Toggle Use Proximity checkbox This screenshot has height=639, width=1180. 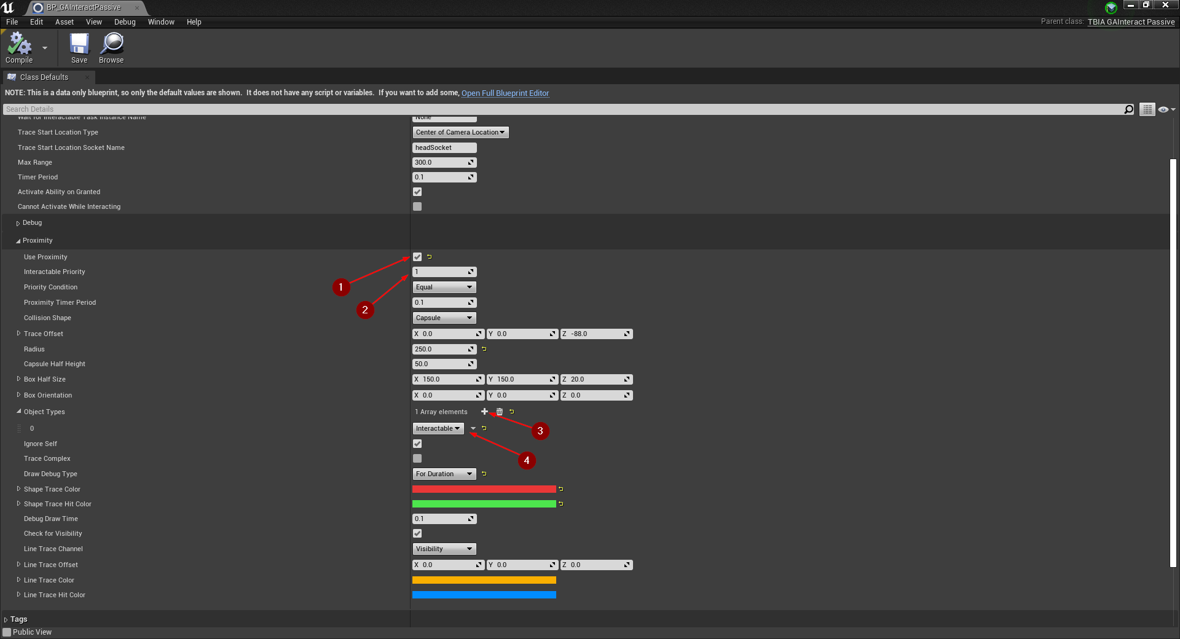tap(417, 257)
